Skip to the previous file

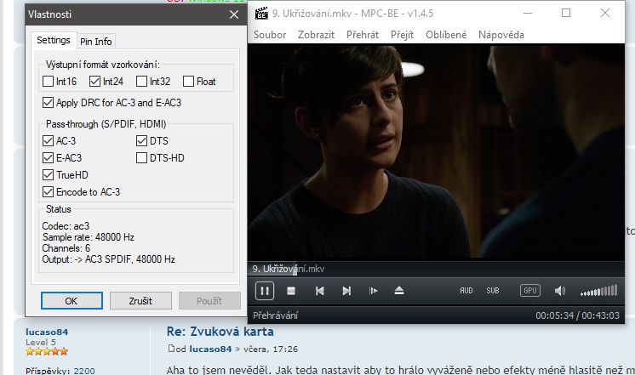click(x=319, y=291)
